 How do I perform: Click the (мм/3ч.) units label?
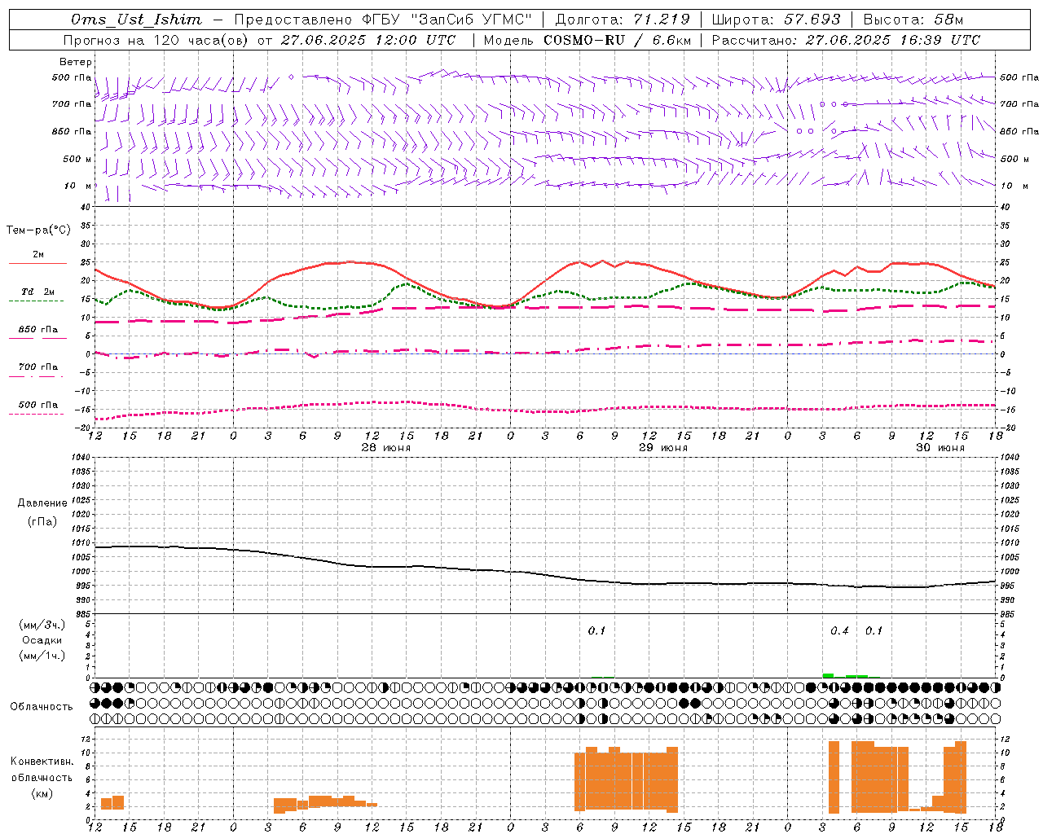click(x=42, y=625)
